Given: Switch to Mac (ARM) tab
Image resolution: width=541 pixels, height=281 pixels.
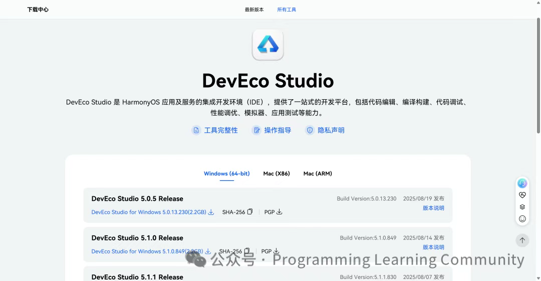Looking at the screenshot, I should pyautogui.click(x=318, y=174).
